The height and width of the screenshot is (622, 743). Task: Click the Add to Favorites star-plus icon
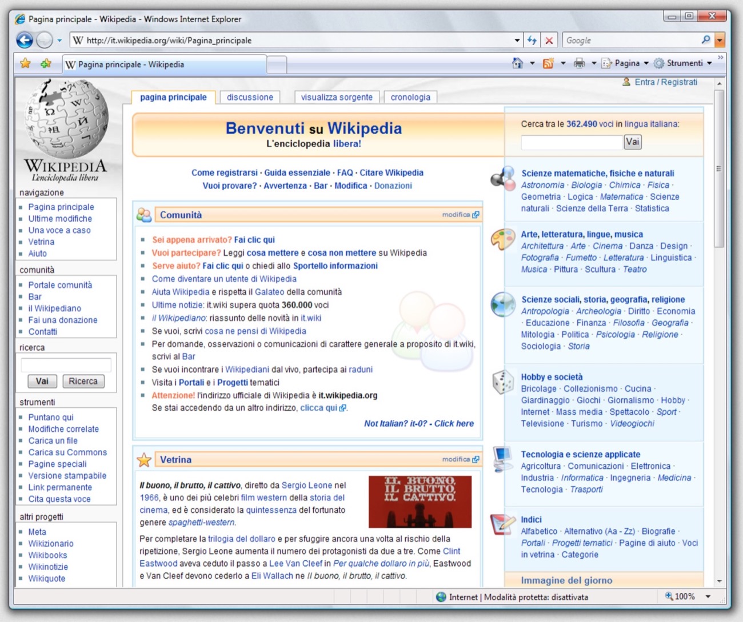(46, 63)
